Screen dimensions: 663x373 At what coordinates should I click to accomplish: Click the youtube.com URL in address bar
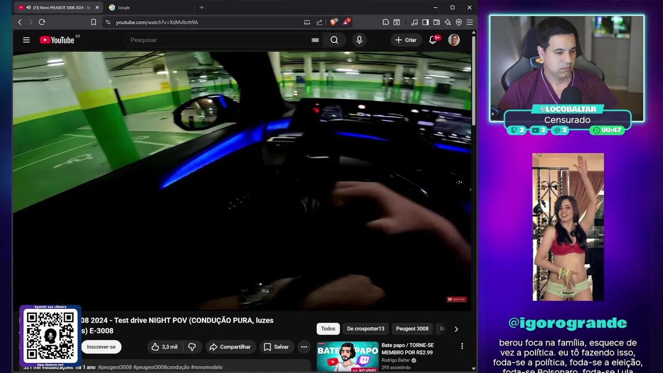[x=157, y=22]
